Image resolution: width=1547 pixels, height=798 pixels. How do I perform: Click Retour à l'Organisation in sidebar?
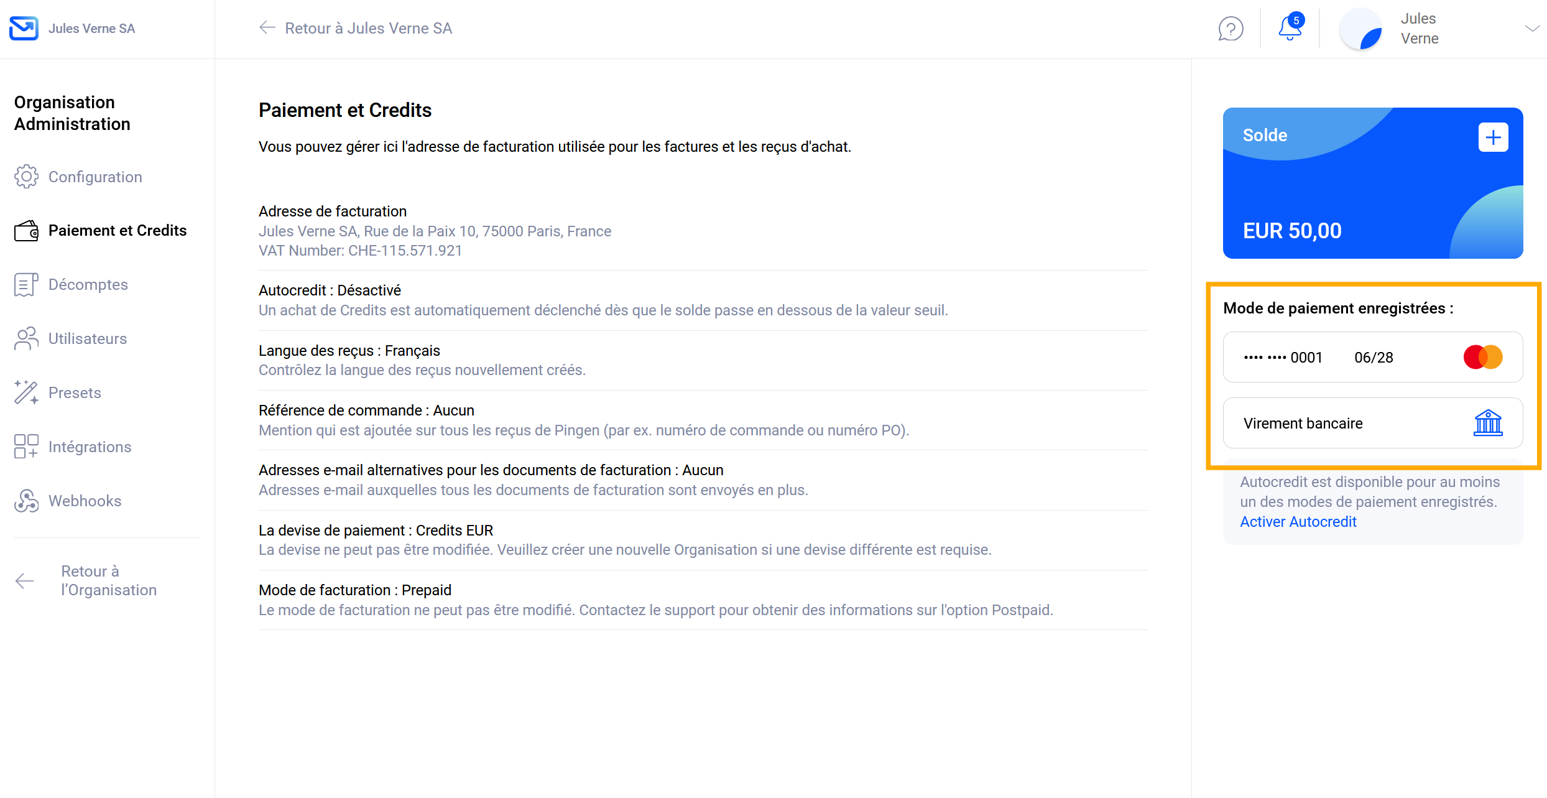pos(108,580)
